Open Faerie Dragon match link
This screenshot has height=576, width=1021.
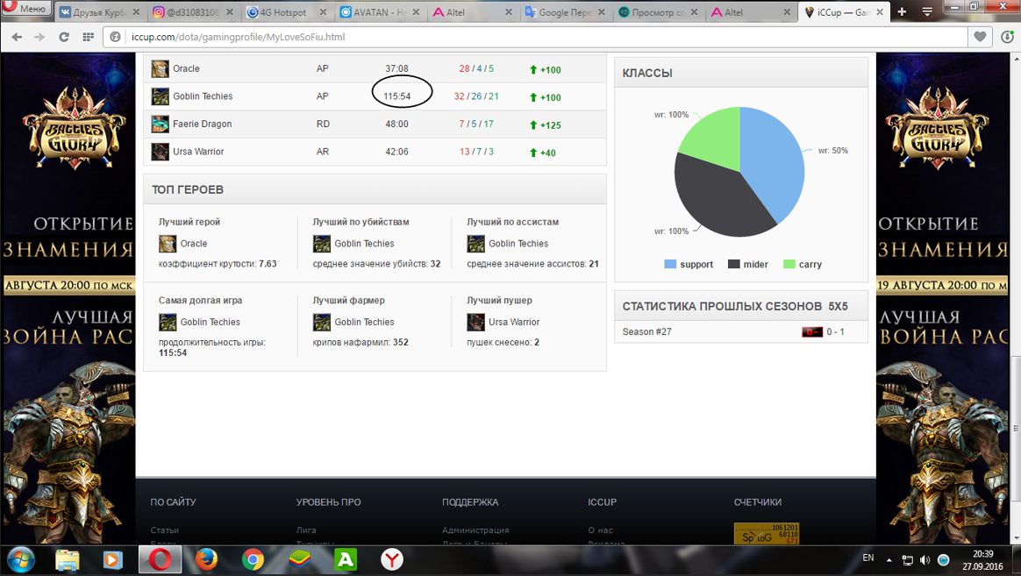click(202, 124)
